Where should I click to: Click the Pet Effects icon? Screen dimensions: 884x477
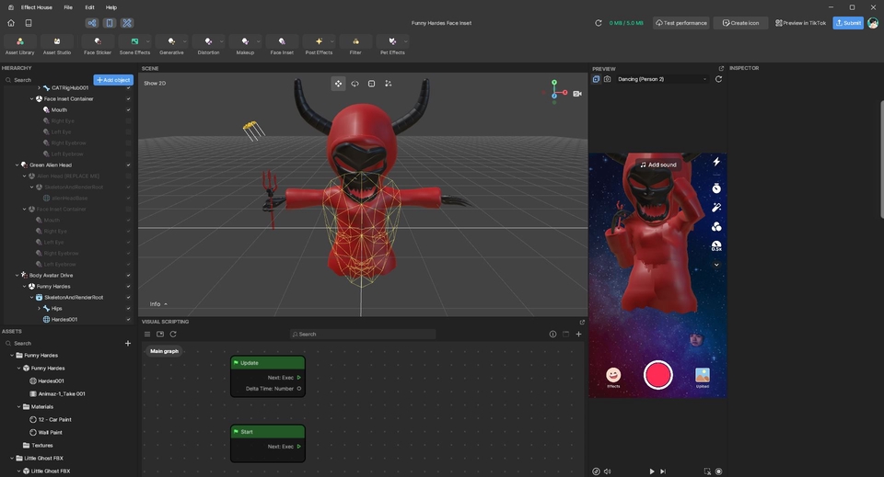click(x=392, y=41)
